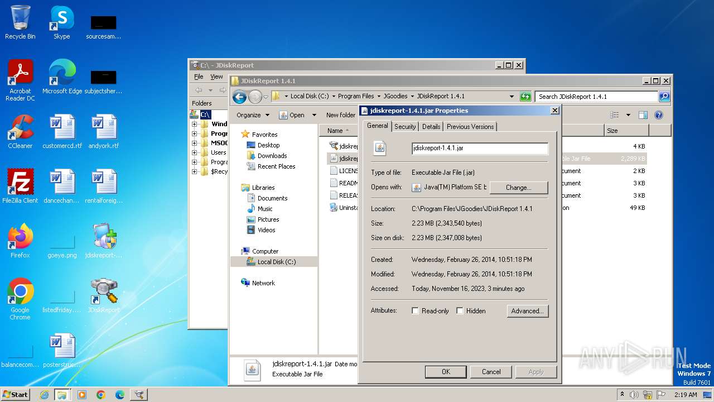The image size is (714, 402).
Task: Expand Wind folder in JDiskReport tree
Action: coord(195,124)
